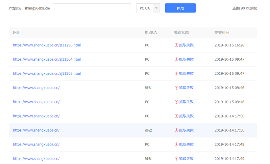The image size is (270, 164).
Task: Open link zj11290.html
Action: tap(47, 45)
